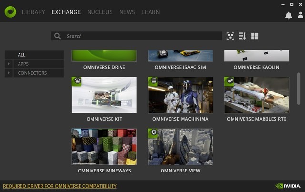Click the Omniverse Kit tools badge icon
This screenshot has height=192, width=305.
pyautogui.click(x=77, y=81)
